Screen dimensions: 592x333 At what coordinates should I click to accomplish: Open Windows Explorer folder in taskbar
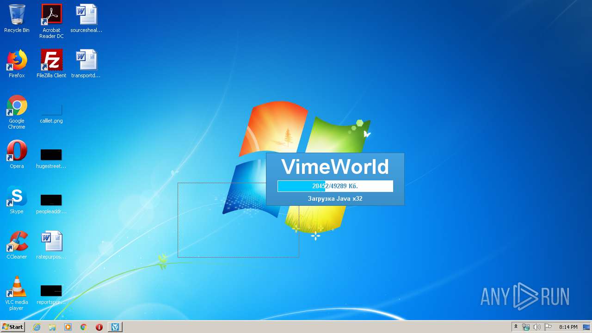(52, 327)
